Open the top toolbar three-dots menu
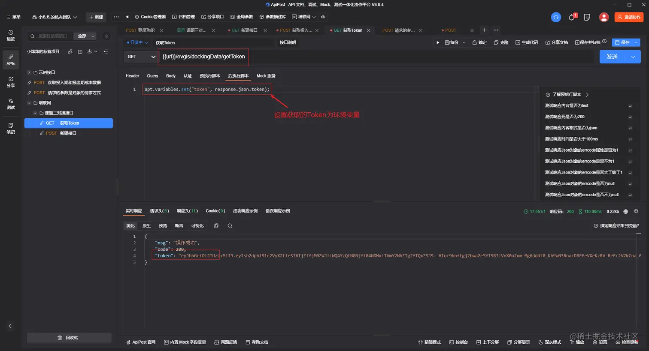 tap(116, 17)
